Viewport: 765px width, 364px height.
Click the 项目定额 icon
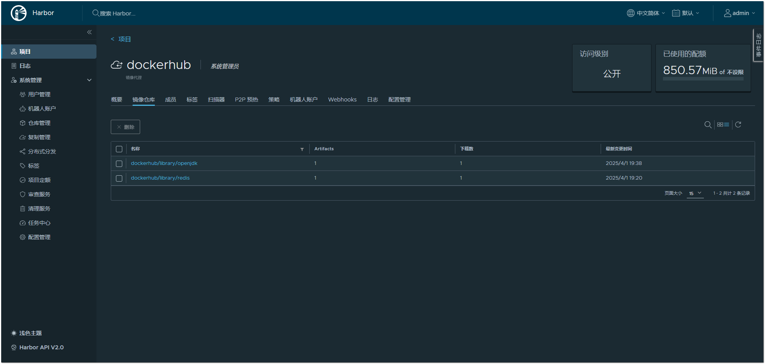tap(23, 180)
